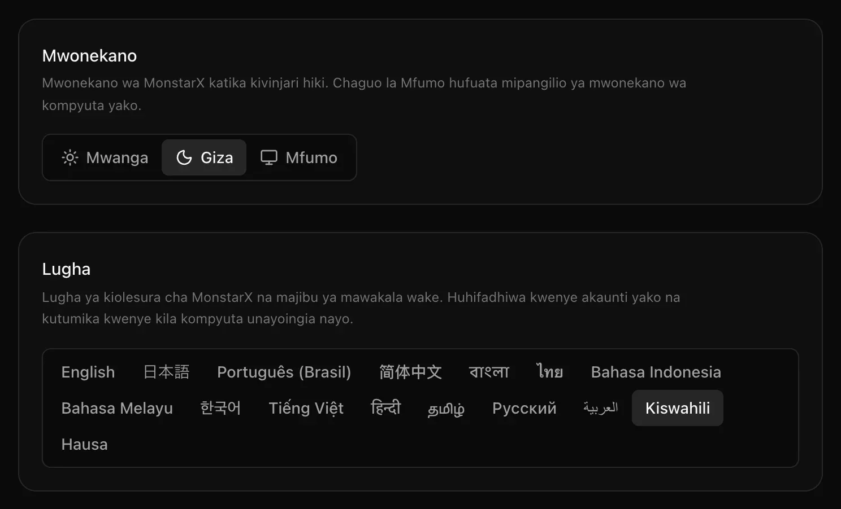841x509 pixels.
Task: Set language to 한국어
Action: pos(220,408)
